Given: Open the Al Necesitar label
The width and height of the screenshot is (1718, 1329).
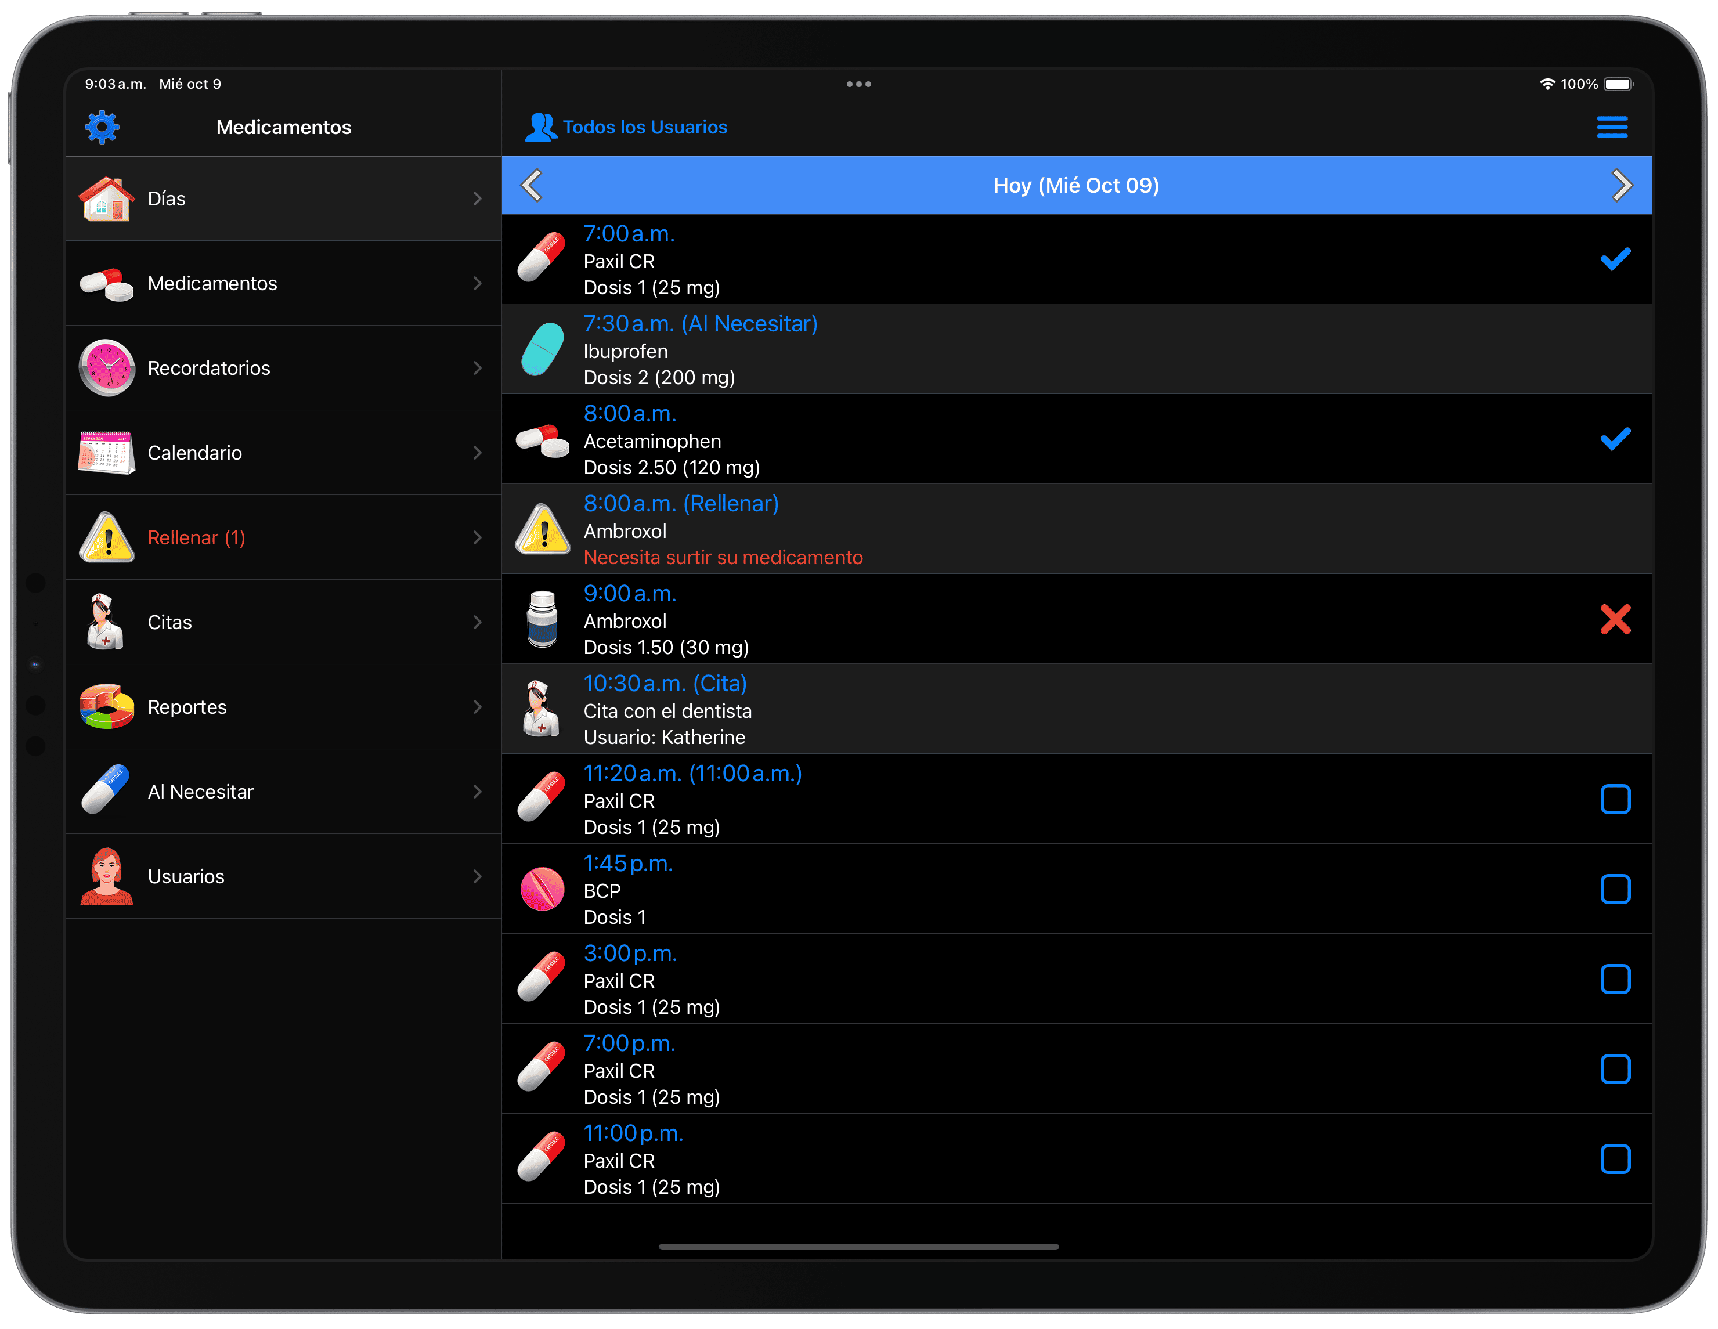Looking at the screenshot, I should click(201, 792).
